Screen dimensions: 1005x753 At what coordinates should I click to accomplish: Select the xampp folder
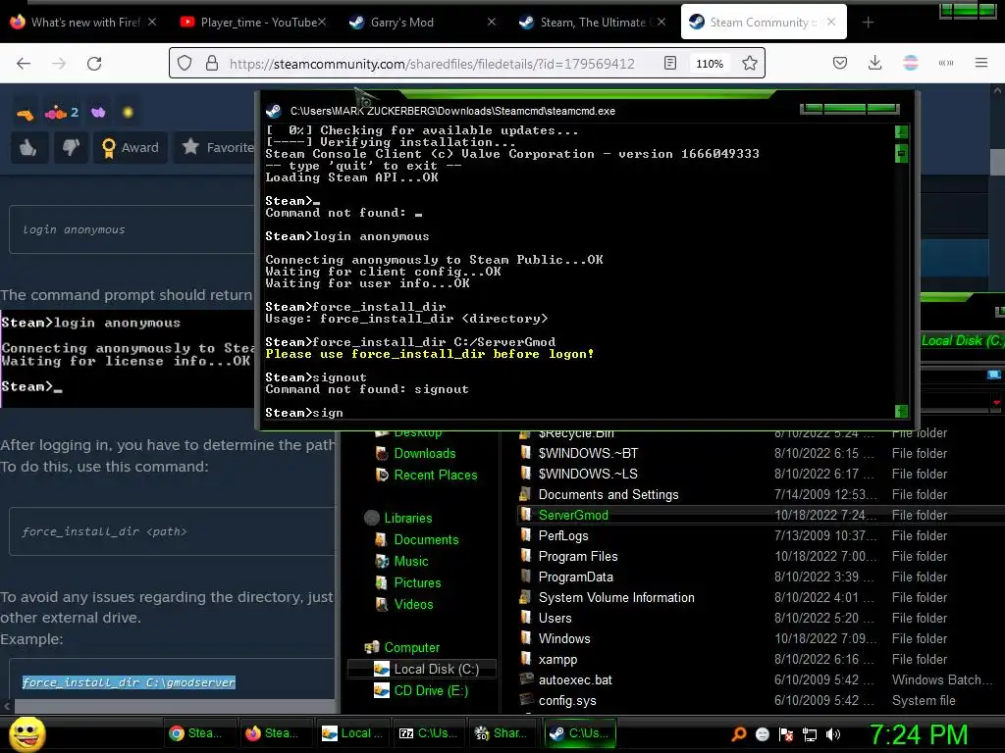557,659
